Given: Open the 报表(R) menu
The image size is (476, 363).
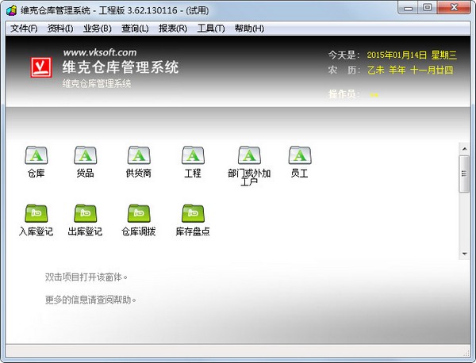Looking at the screenshot, I should point(172,29).
